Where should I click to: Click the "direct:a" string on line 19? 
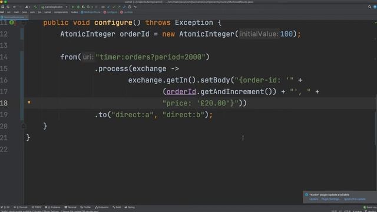tap(132, 115)
